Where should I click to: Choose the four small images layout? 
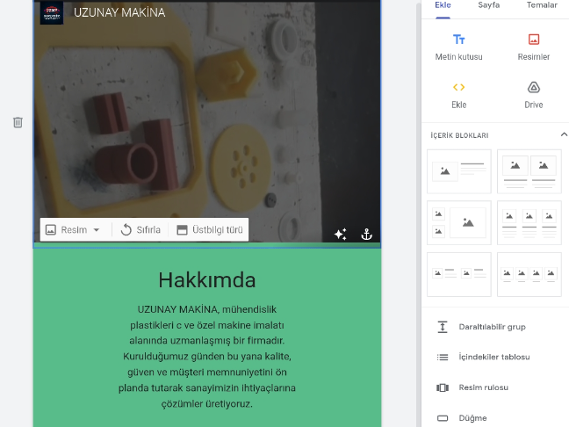click(x=529, y=274)
